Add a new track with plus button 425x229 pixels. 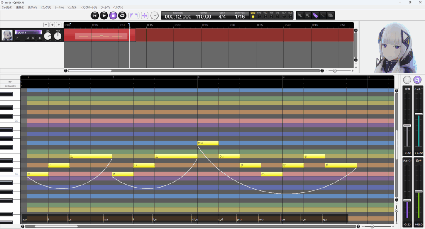tap(46, 24)
